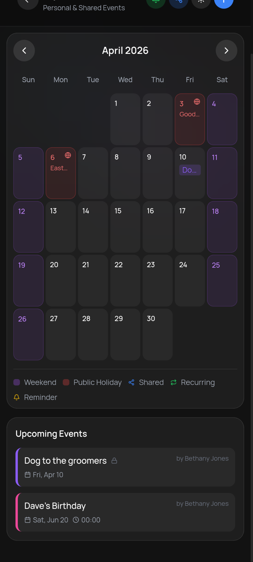This screenshot has width=253, height=562.
Task: Click the Shared legend icon
Action: click(131, 382)
